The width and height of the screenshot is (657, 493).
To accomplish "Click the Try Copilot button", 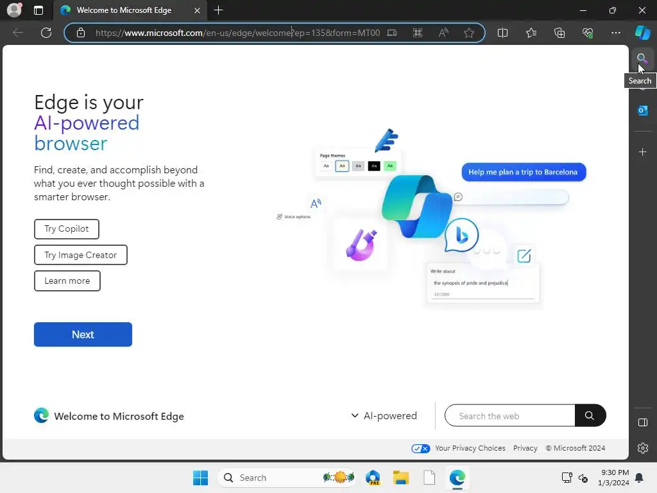I will click(67, 229).
